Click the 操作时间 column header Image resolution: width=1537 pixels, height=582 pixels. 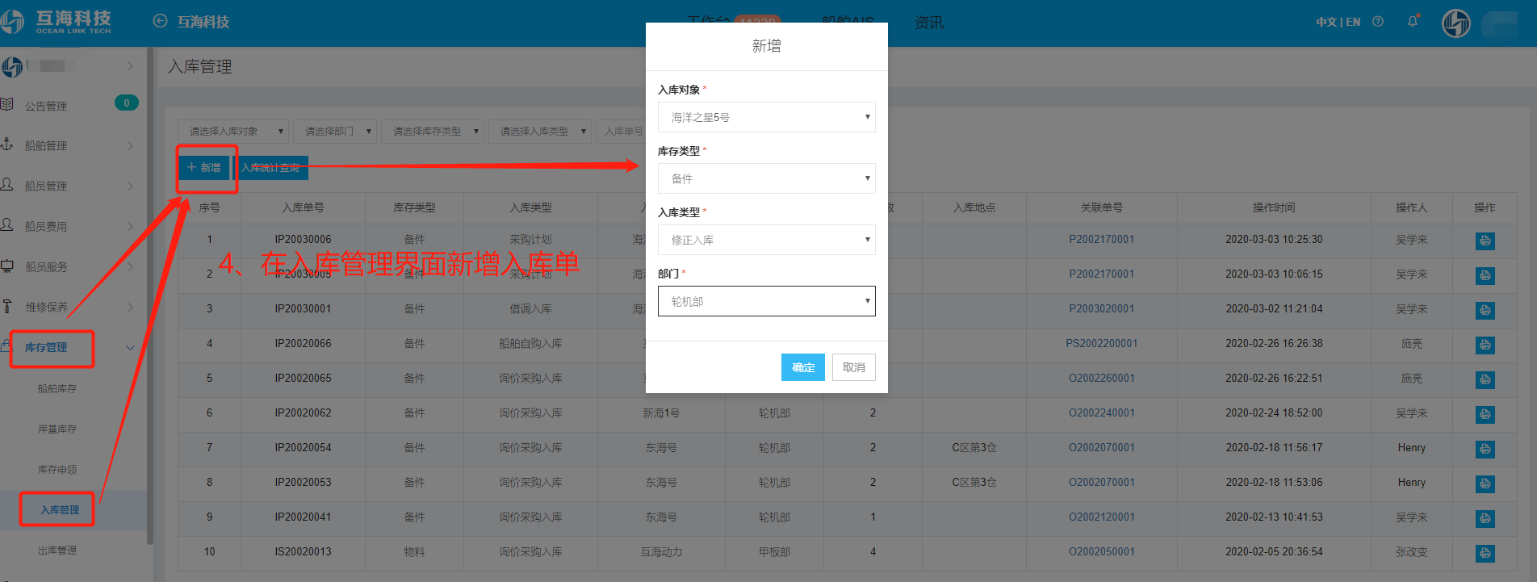(1274, 207)
